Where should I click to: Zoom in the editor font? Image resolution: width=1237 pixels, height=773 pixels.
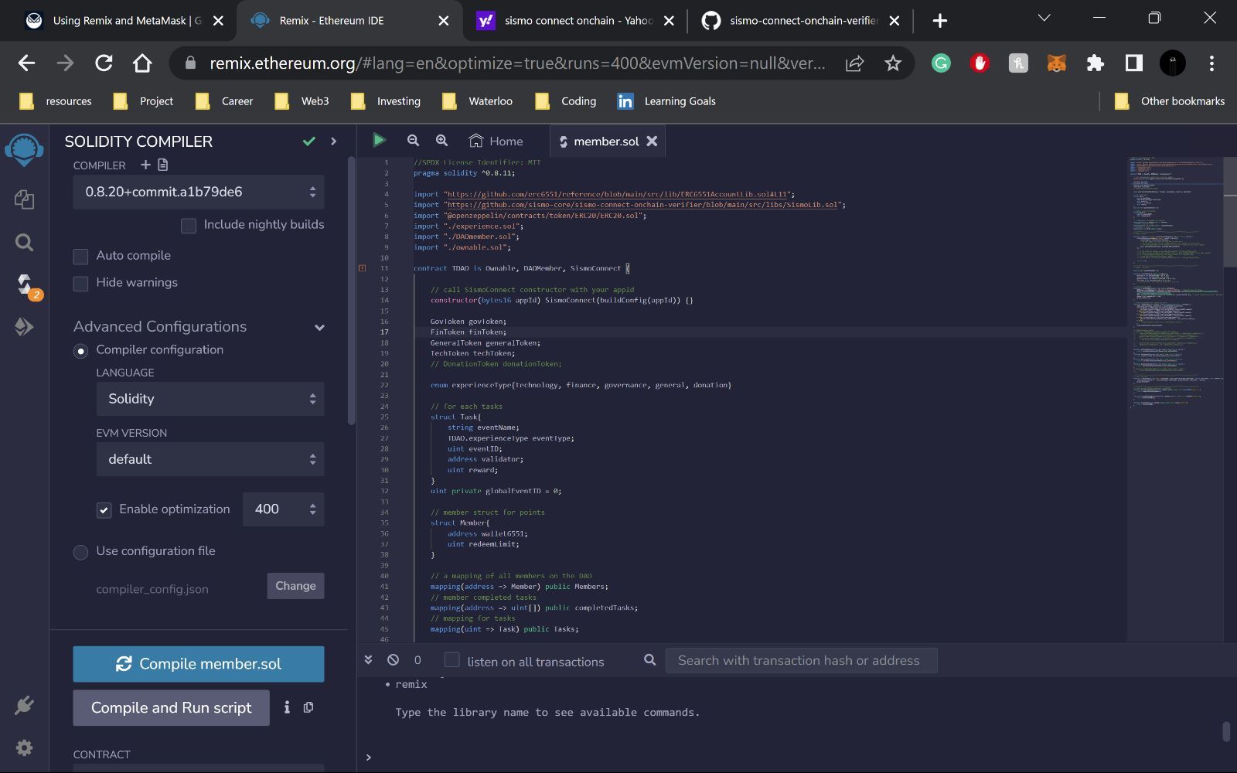tap(441, 140)
